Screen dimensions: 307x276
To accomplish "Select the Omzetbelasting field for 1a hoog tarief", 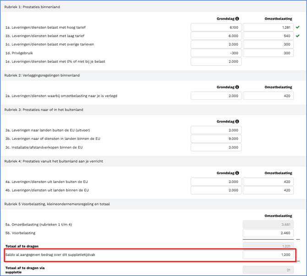I will click(x=268, y=28).
